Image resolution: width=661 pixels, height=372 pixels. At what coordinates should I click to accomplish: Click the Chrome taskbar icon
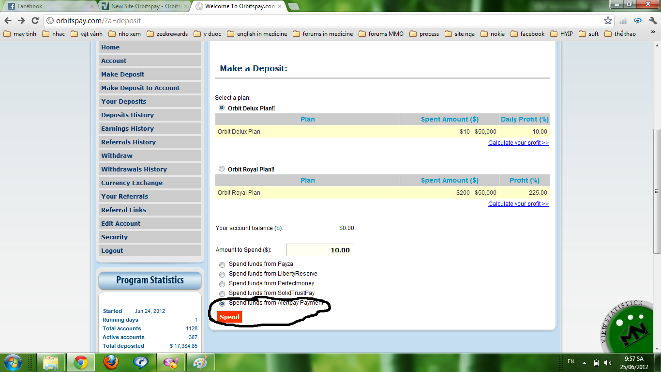(x=80, y=362)
